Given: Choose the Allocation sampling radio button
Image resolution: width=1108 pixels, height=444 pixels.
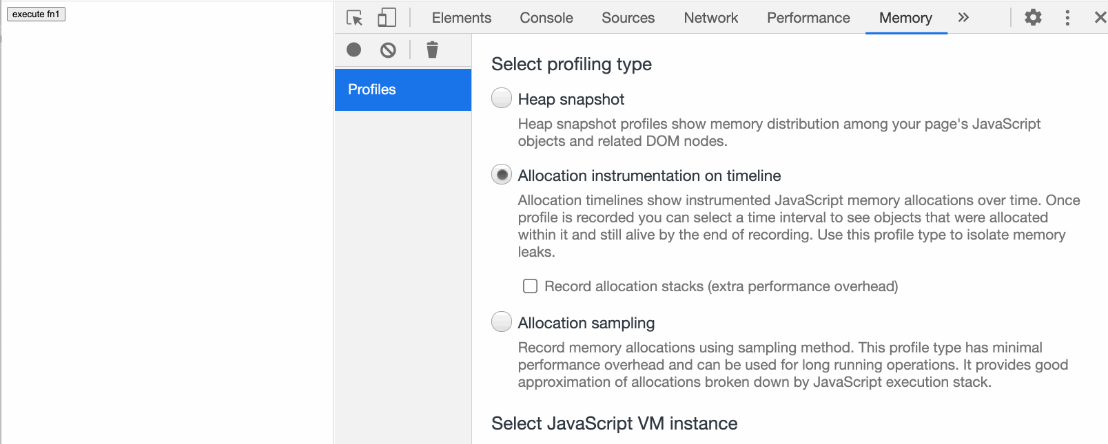Looking at the screenshot, I should tap(502, 321).
